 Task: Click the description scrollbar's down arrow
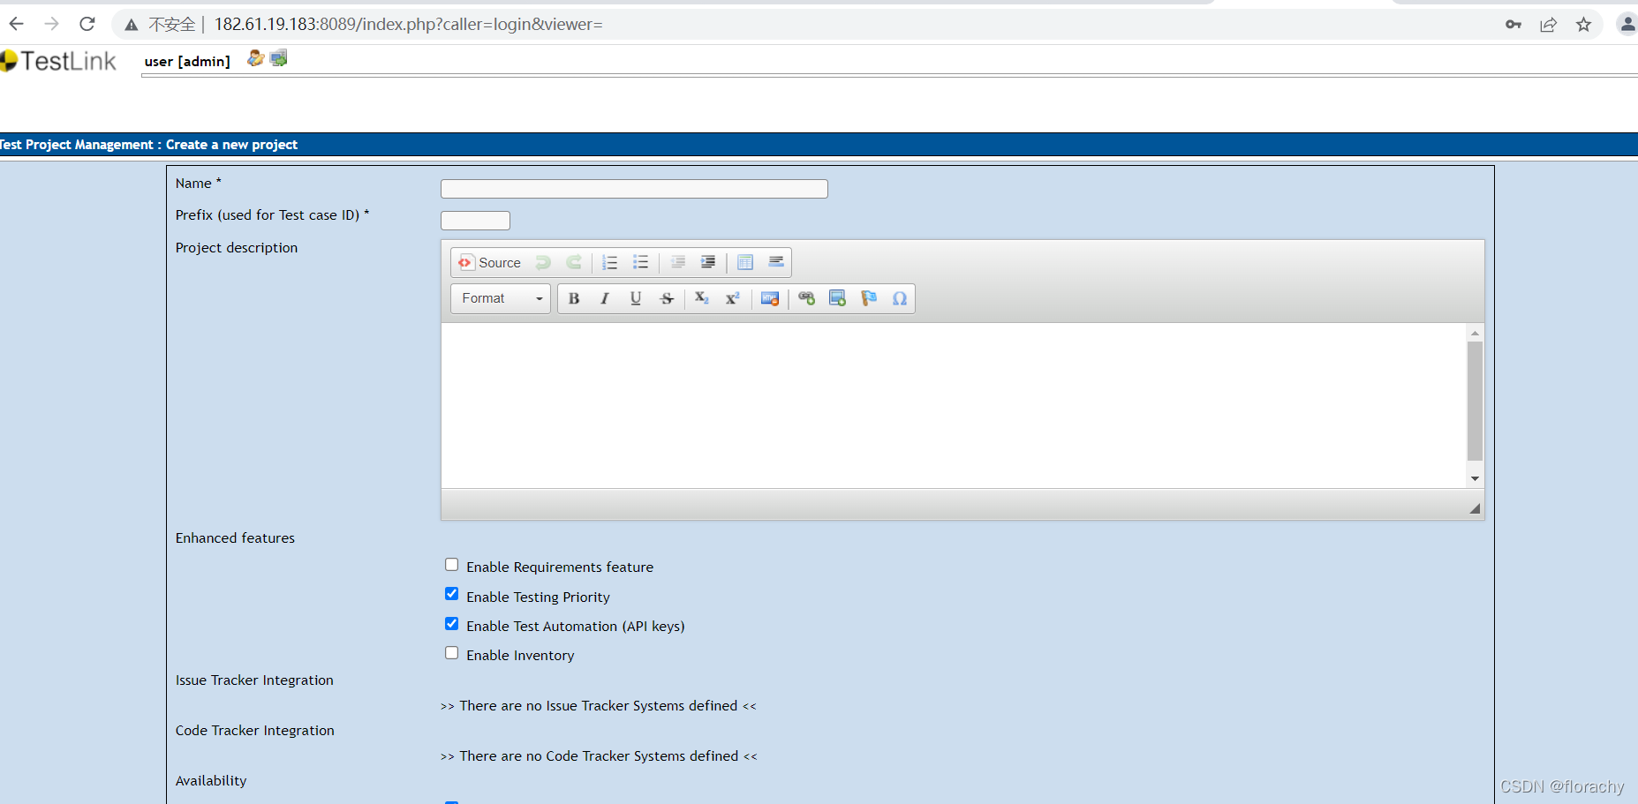click(1475, 478)
